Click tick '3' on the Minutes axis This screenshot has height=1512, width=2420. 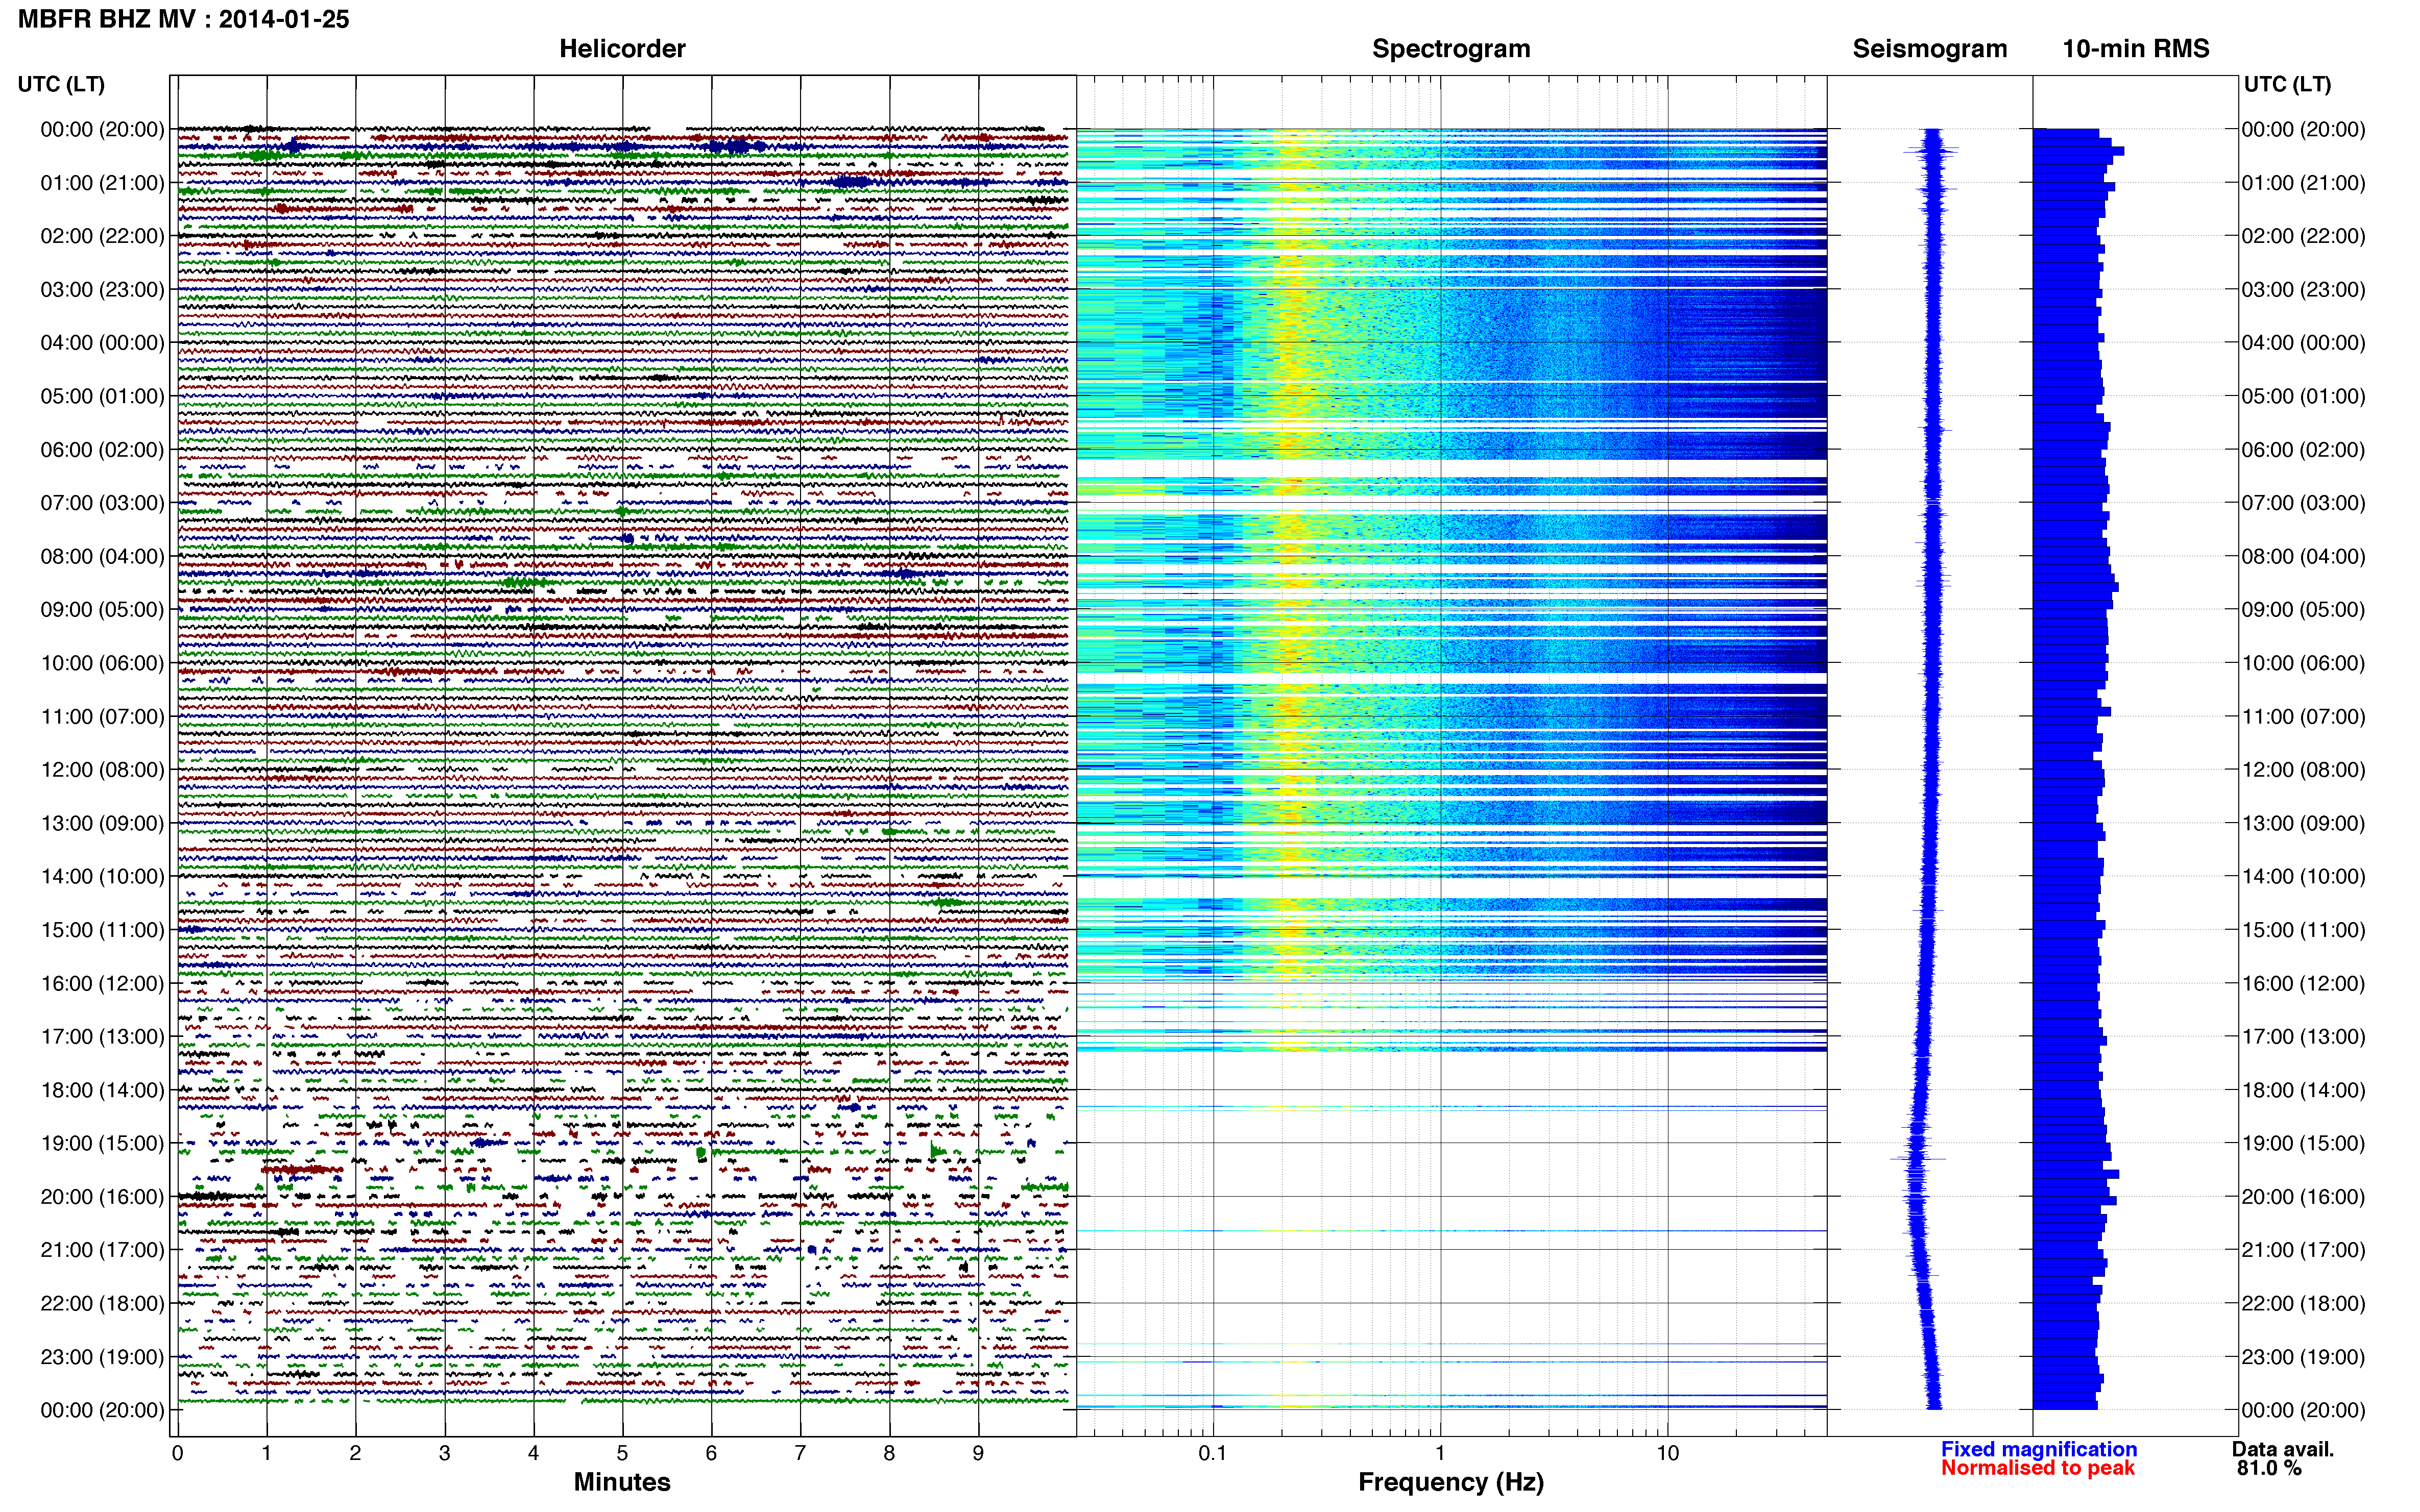444,1454
